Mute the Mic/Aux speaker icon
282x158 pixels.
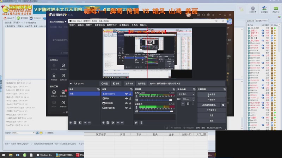click(137, 100)
